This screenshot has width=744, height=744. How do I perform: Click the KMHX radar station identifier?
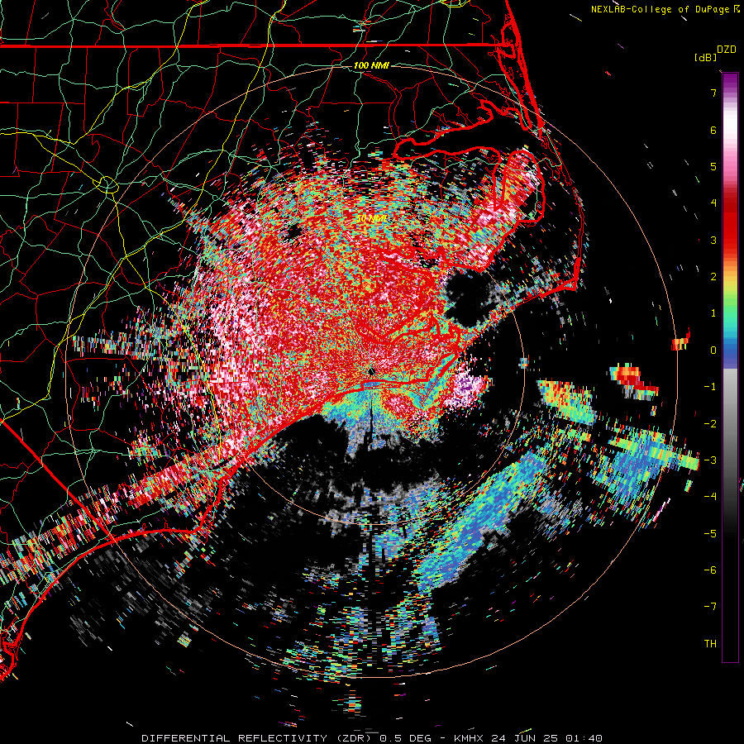[469, 738]
